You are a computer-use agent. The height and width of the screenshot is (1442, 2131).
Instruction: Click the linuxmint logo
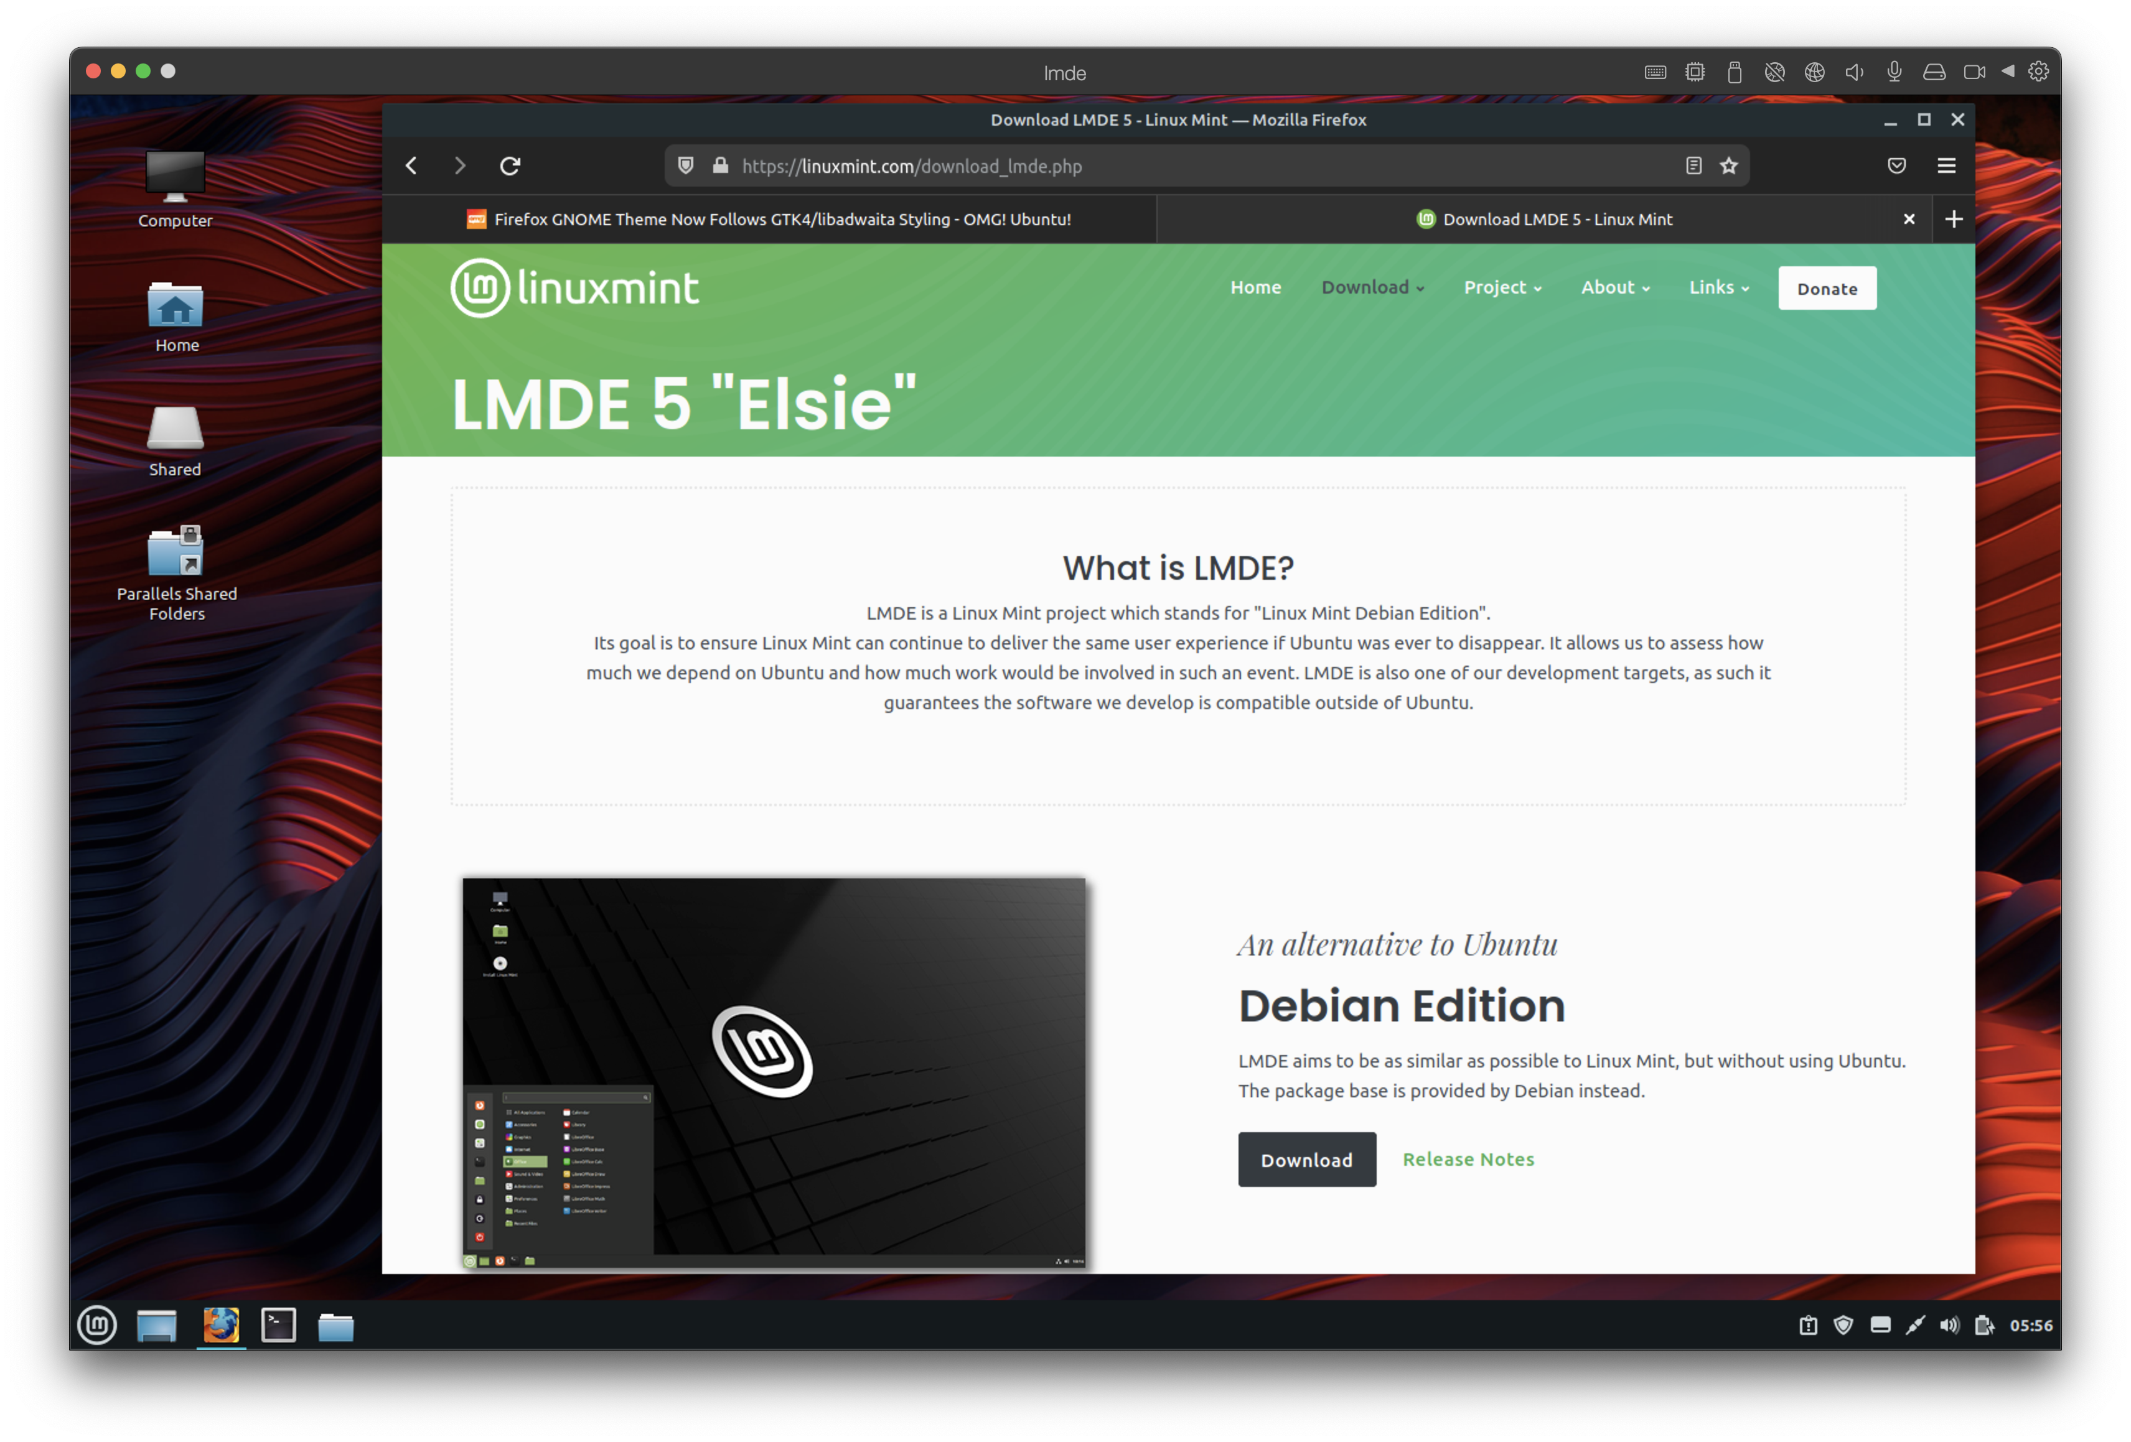tap(574, 288)
